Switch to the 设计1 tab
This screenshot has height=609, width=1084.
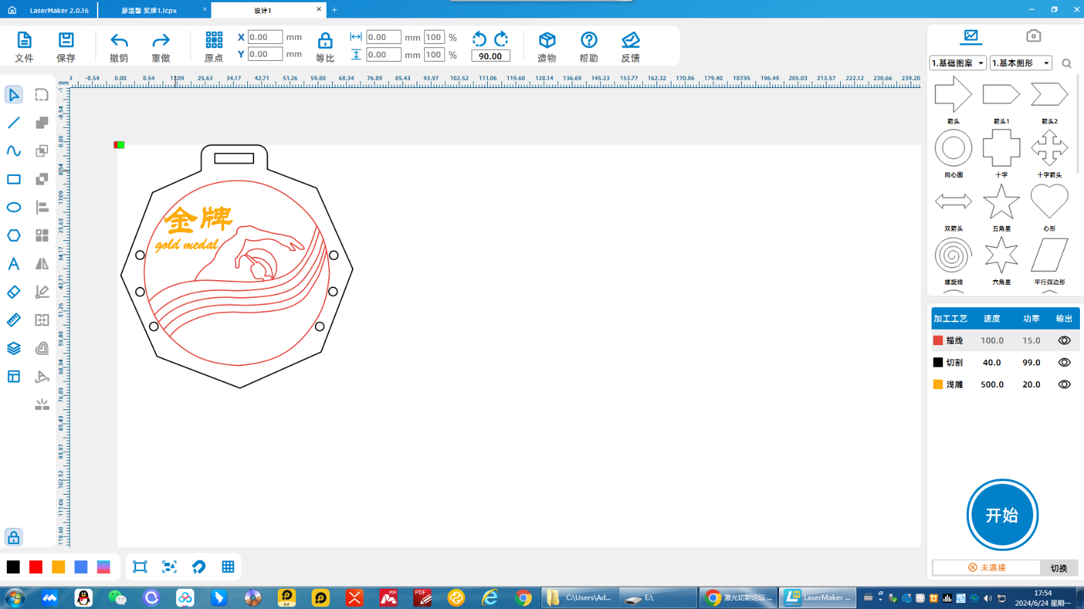(x=263, y=10)
